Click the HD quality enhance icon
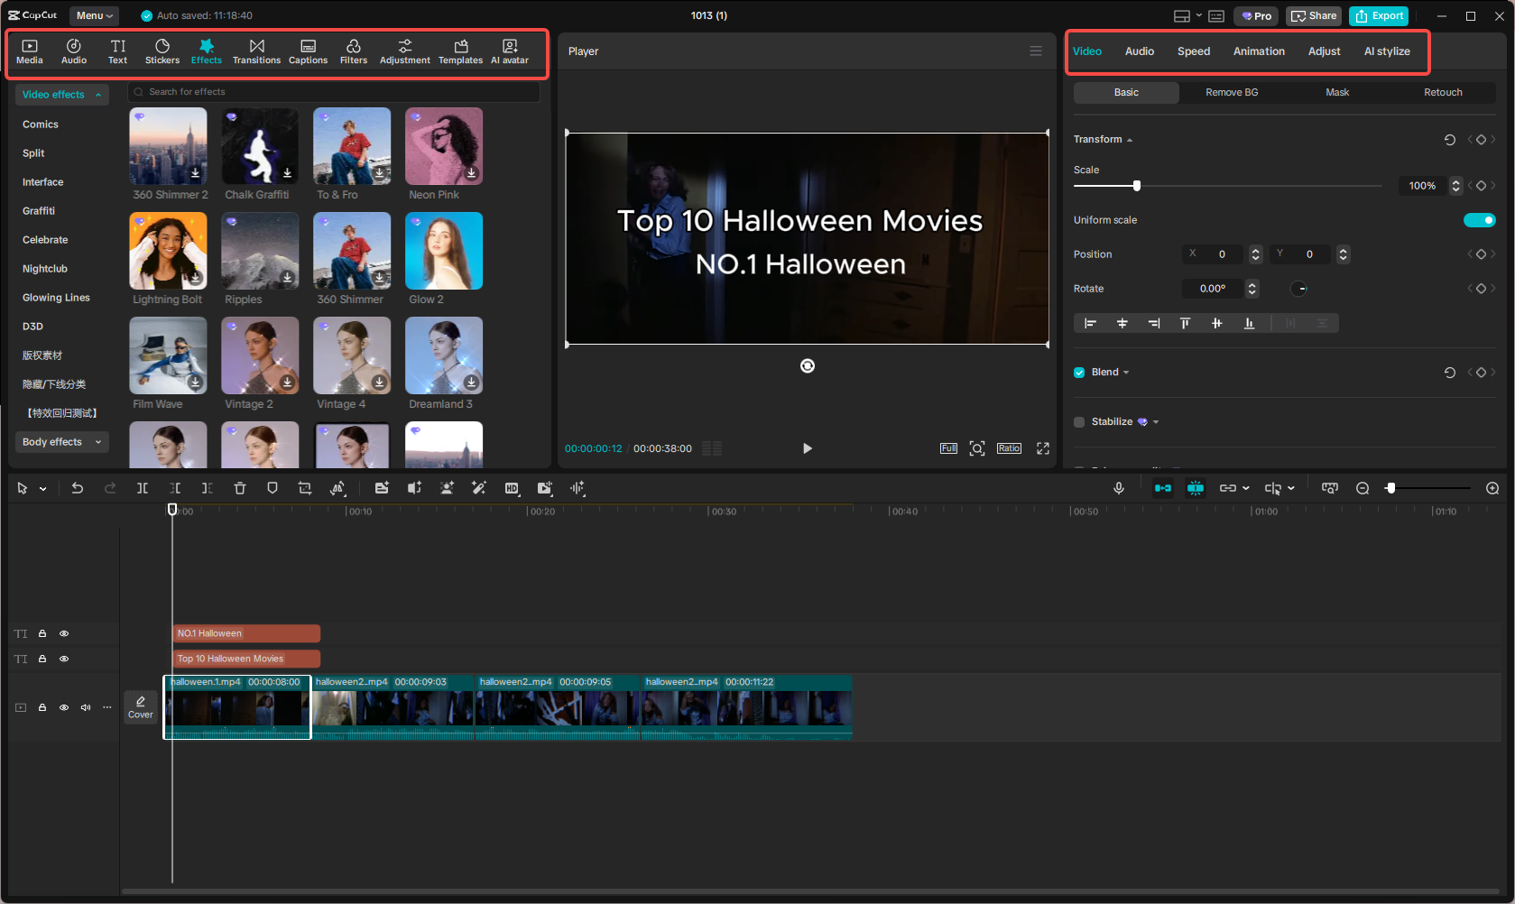The height and width of the screenshot is (904, 1515). click(x=512, y=488)
